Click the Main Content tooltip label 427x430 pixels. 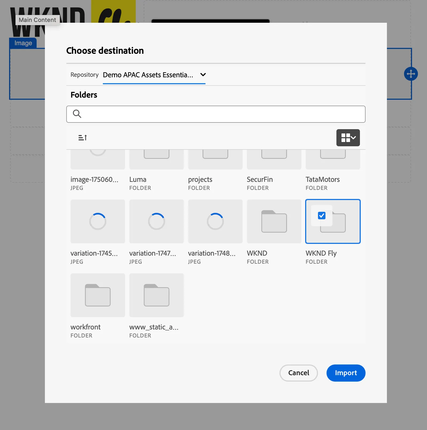click(37, 20)
